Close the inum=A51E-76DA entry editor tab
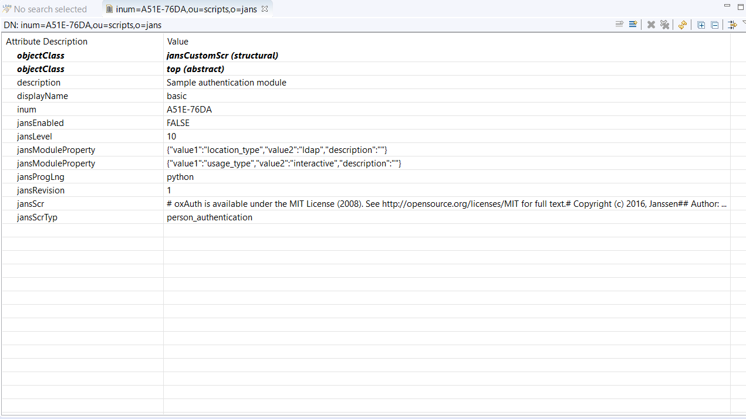The height and width of the screenshot is (419, 746). point(265,9)
